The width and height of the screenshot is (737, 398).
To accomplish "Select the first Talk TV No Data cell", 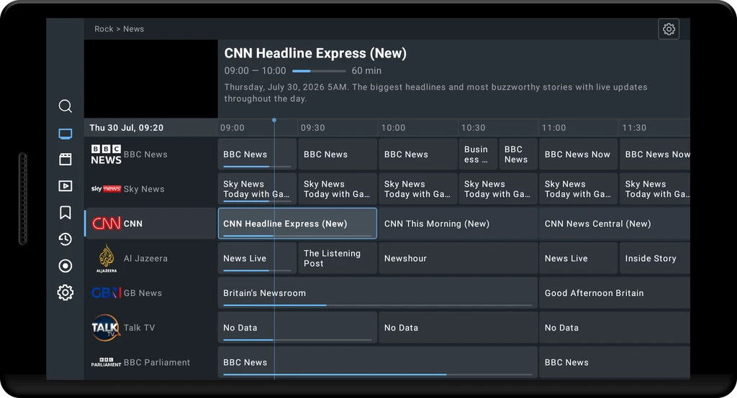I will click(297, 328).
